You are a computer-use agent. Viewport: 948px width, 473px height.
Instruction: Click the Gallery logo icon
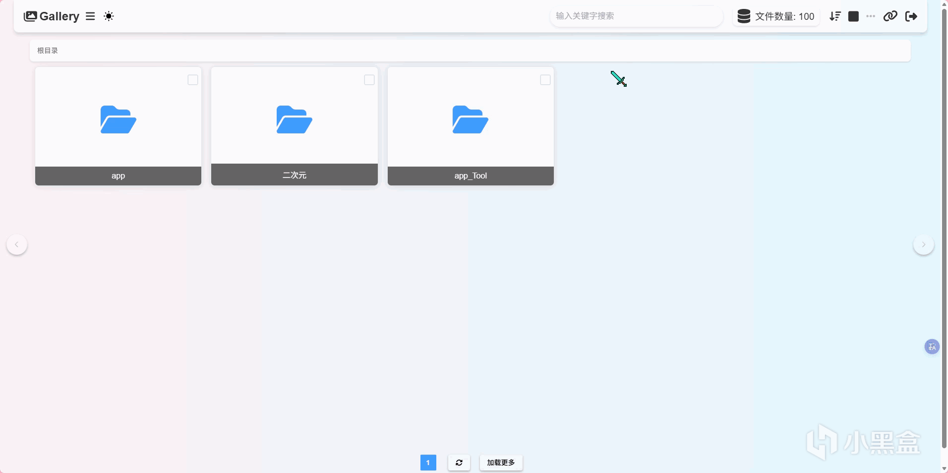click(30, 16)
